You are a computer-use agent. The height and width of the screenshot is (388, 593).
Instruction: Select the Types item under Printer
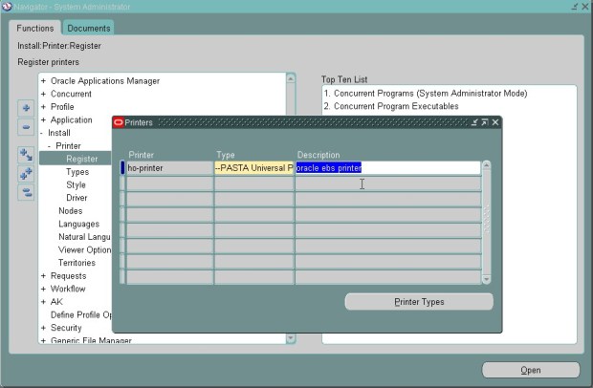coord(77,172)
